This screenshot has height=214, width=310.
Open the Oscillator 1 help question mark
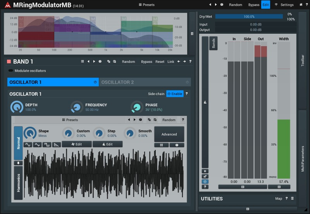coord(187,94)
